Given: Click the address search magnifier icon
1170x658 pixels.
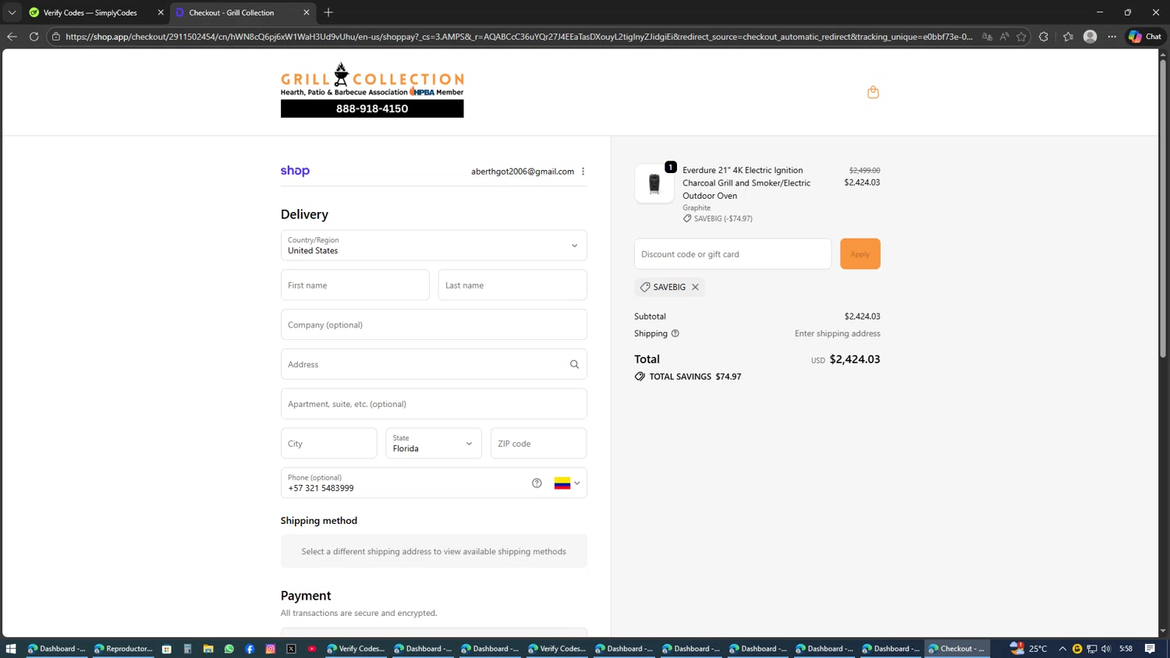Looking at the screenshot, I should 574,364.
